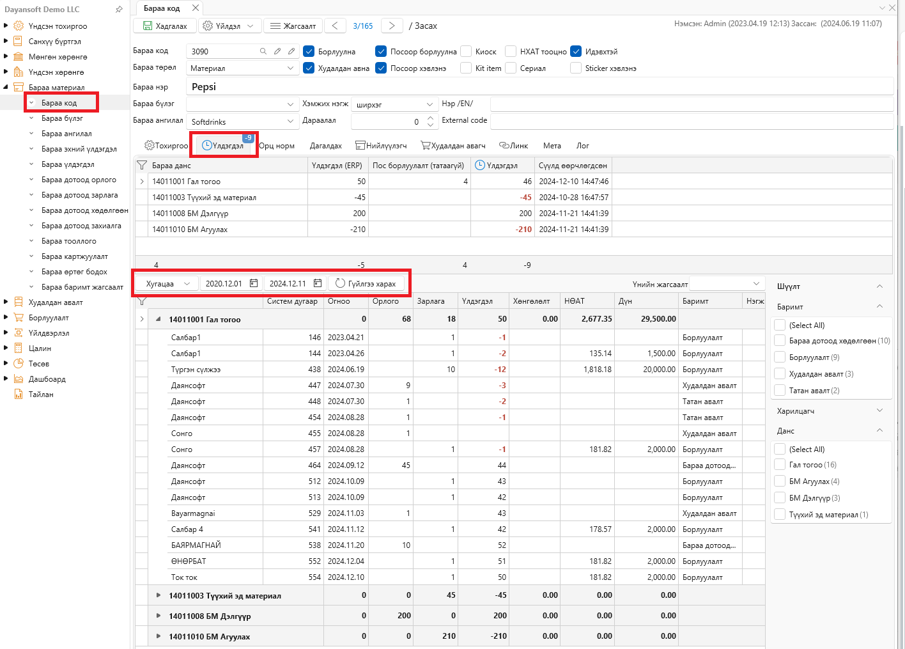Image resolution: width=905 pixels, height=649 pixels.
Task: Click the Нэр /EN/ input field
Action: click(692, 104)
